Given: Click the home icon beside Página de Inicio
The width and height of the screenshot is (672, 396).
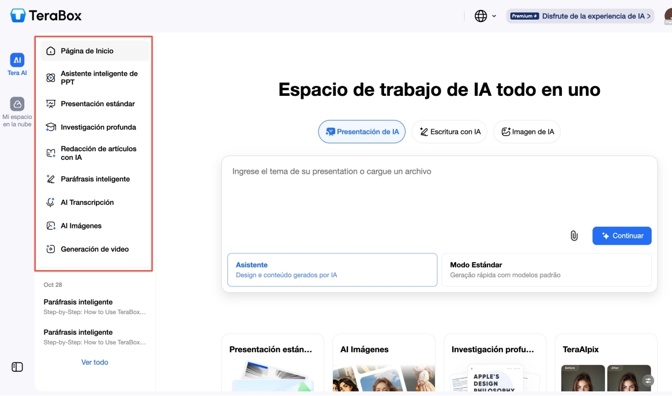Looking at the screenshot, I should pyautogui.click(x=51, y=51).
